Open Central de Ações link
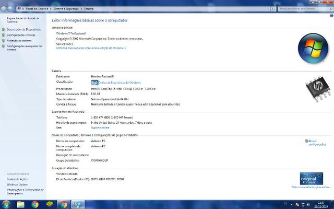Screen dimensions: 334x209 point(17,179)
